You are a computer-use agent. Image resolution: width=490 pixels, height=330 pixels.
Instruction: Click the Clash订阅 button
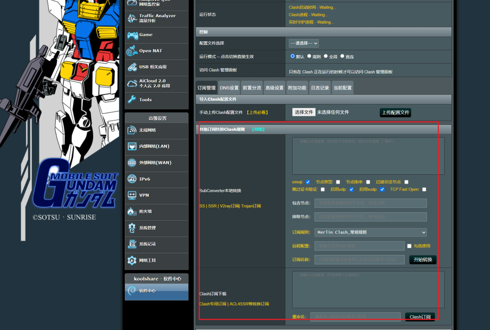point(420,317)
